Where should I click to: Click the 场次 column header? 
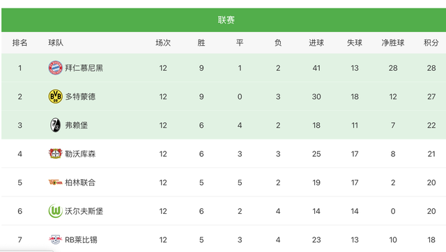(163, 43)
